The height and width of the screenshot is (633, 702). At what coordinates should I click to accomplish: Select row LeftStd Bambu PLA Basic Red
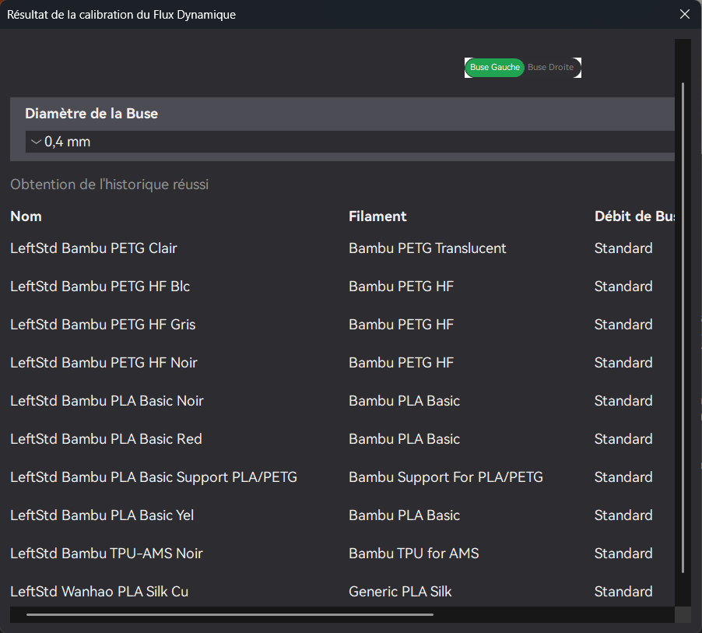click(x=342, y=438)
